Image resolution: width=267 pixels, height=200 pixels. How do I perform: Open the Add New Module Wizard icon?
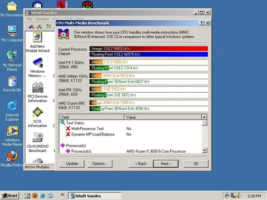click(x=38, y=38)
